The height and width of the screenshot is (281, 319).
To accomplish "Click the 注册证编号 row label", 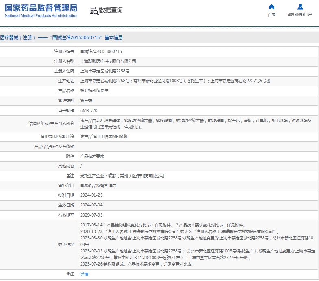I will coord(64,51).
